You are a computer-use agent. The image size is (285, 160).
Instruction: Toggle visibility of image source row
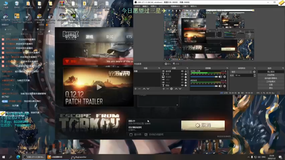(x=182, y=77)
